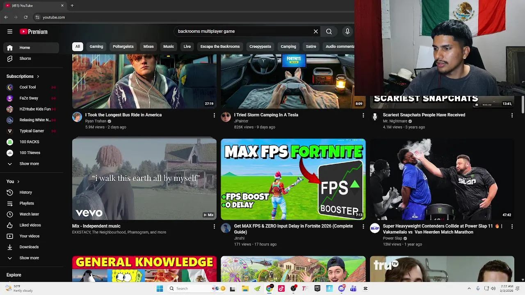Open File Explorer from the taskbar
Image resolution: width=525 pixels, height=295 pixels.
(245, 288)
